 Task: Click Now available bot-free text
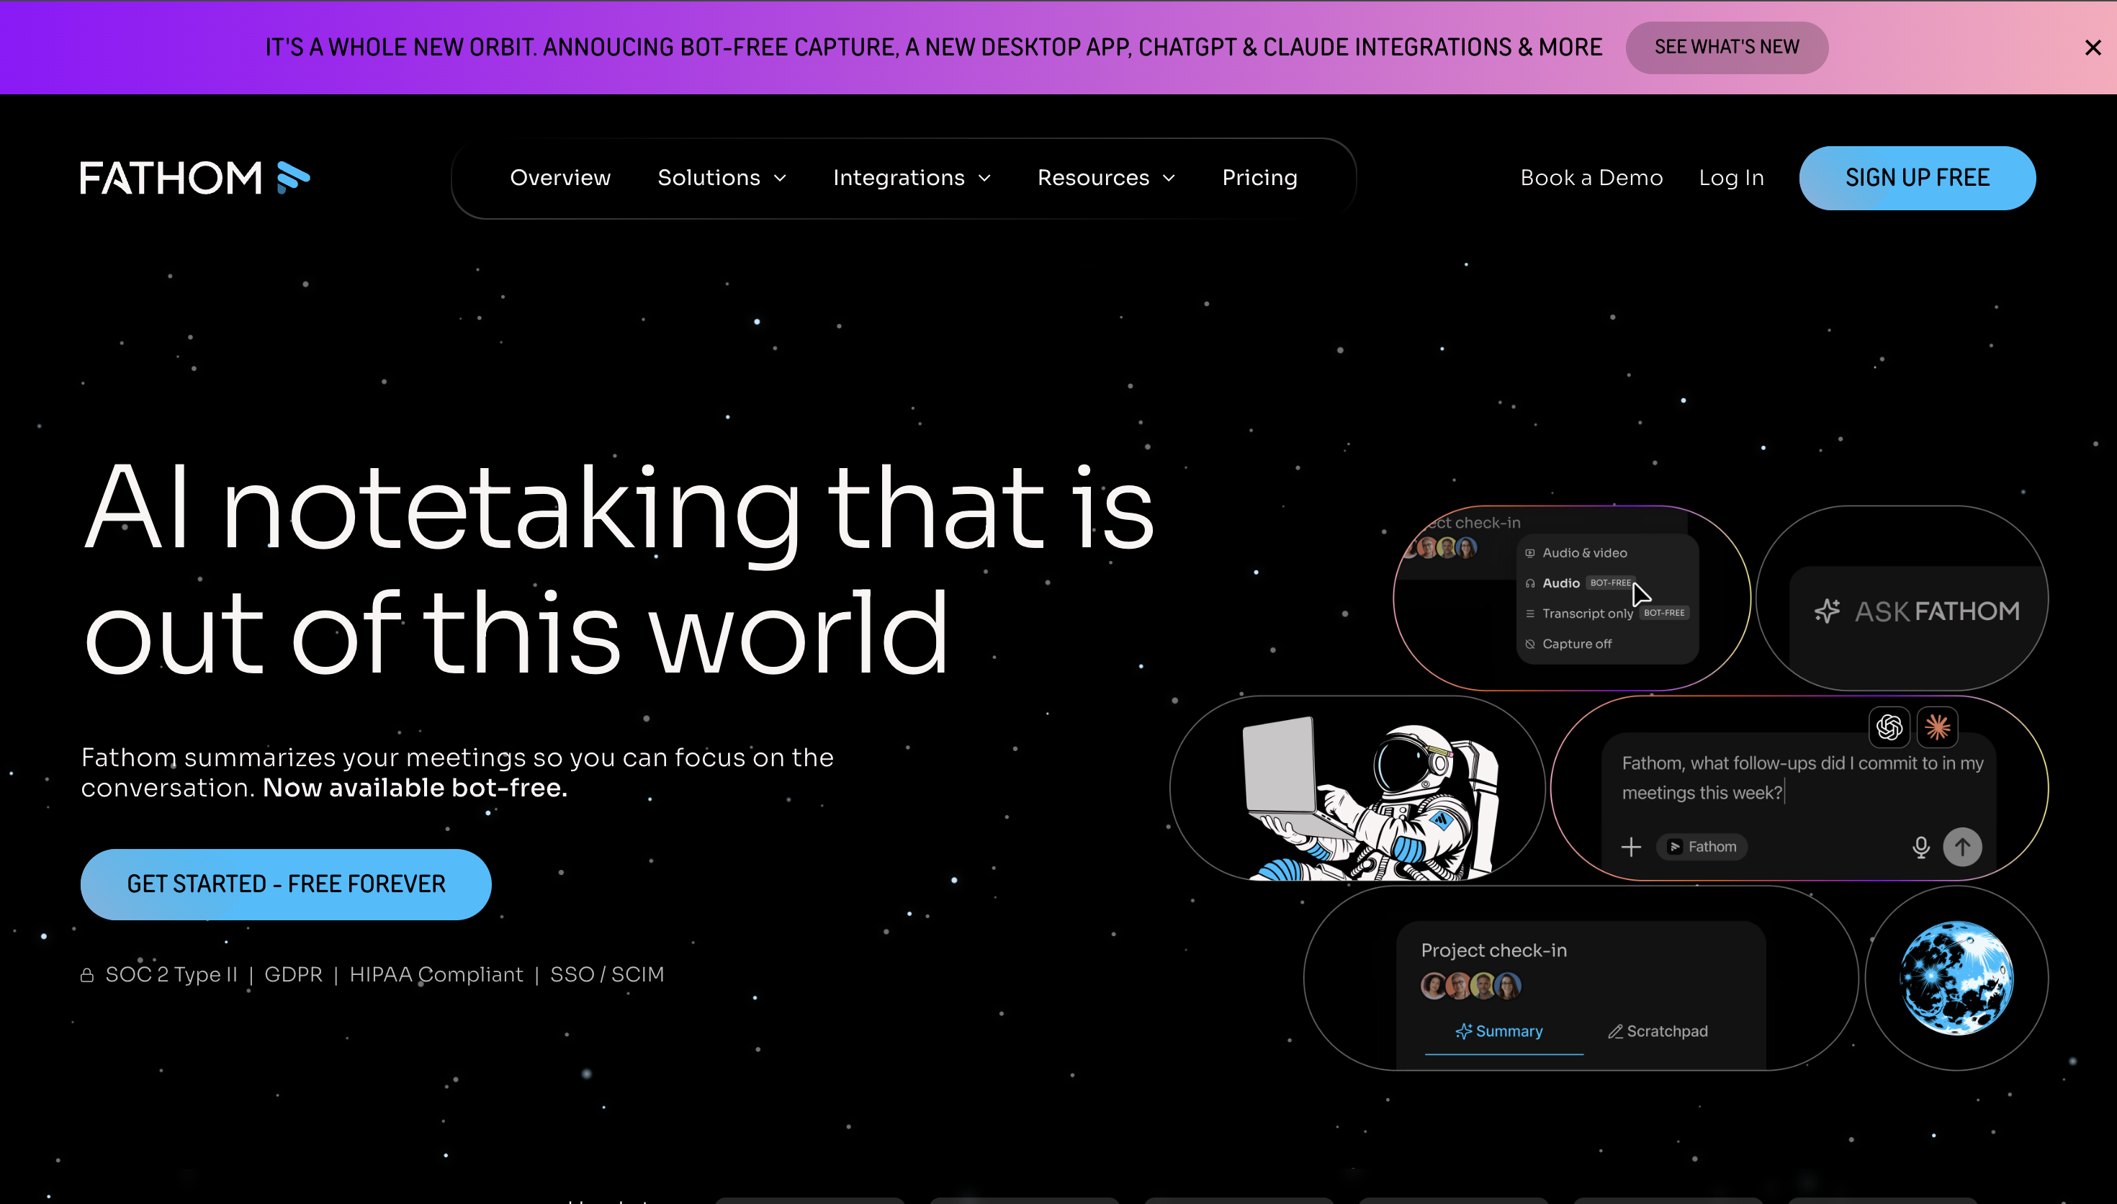click(415, 787)
